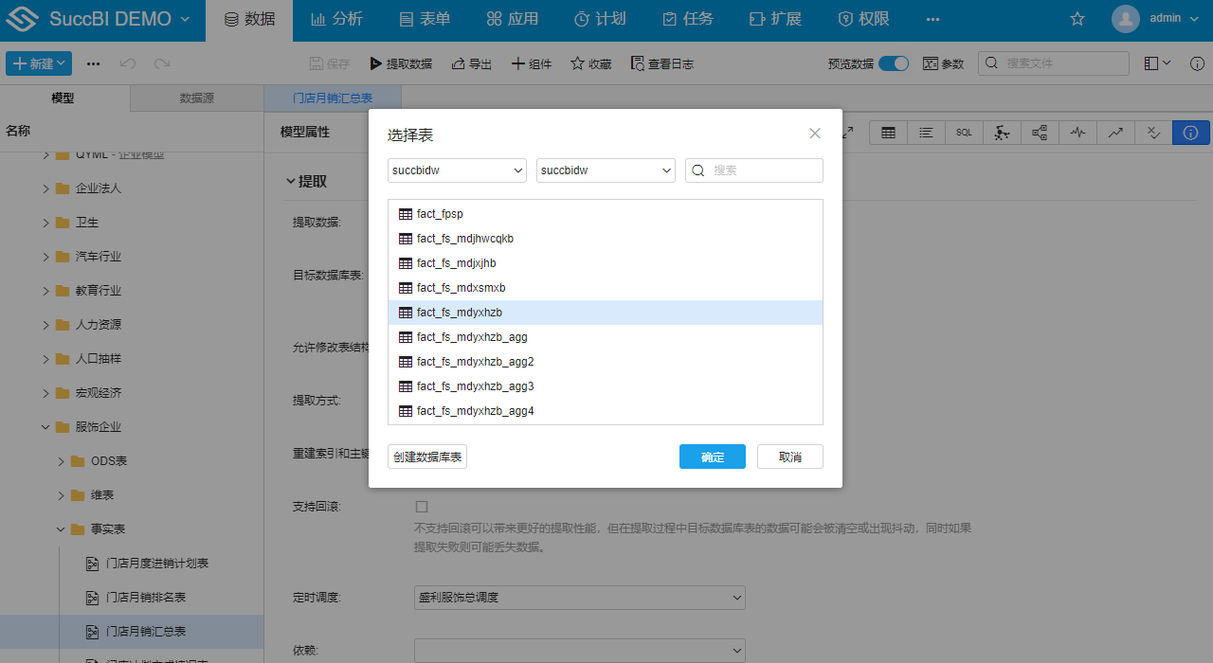
Task: Select the list view icon
Action: coord(926,133)
